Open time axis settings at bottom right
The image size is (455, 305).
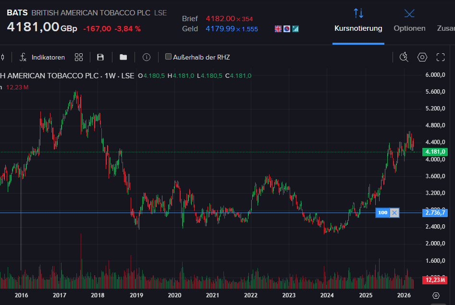point(436,295)
